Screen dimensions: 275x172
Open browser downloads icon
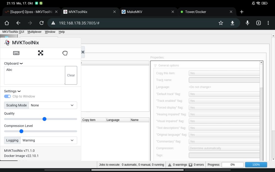click(232, 23)
